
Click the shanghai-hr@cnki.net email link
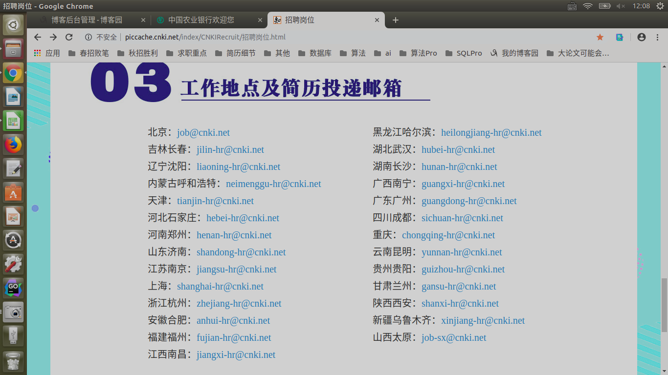coord(220,286)
